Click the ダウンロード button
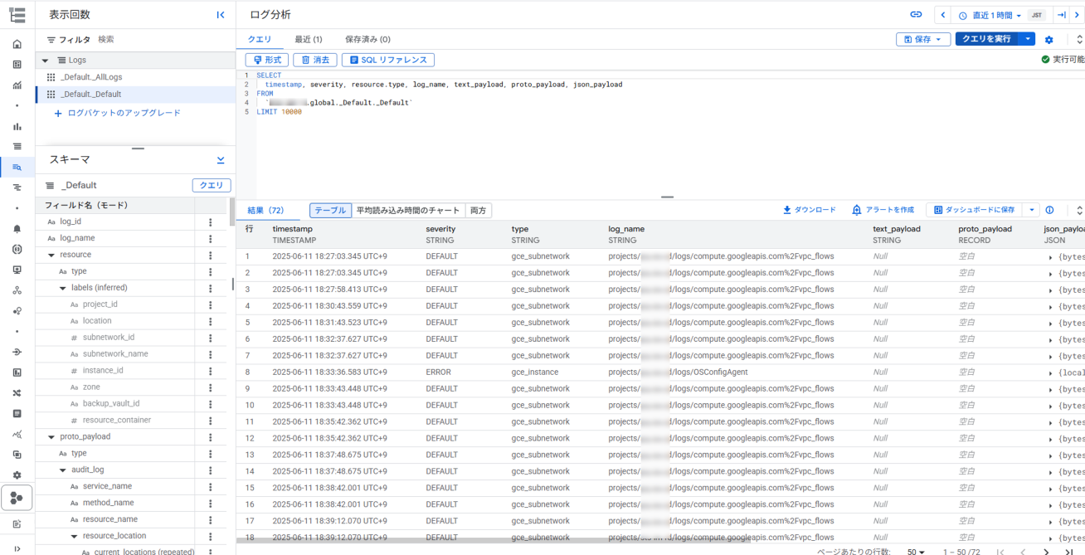Screen dimensions: 1085x555 [x=810, y=210]
